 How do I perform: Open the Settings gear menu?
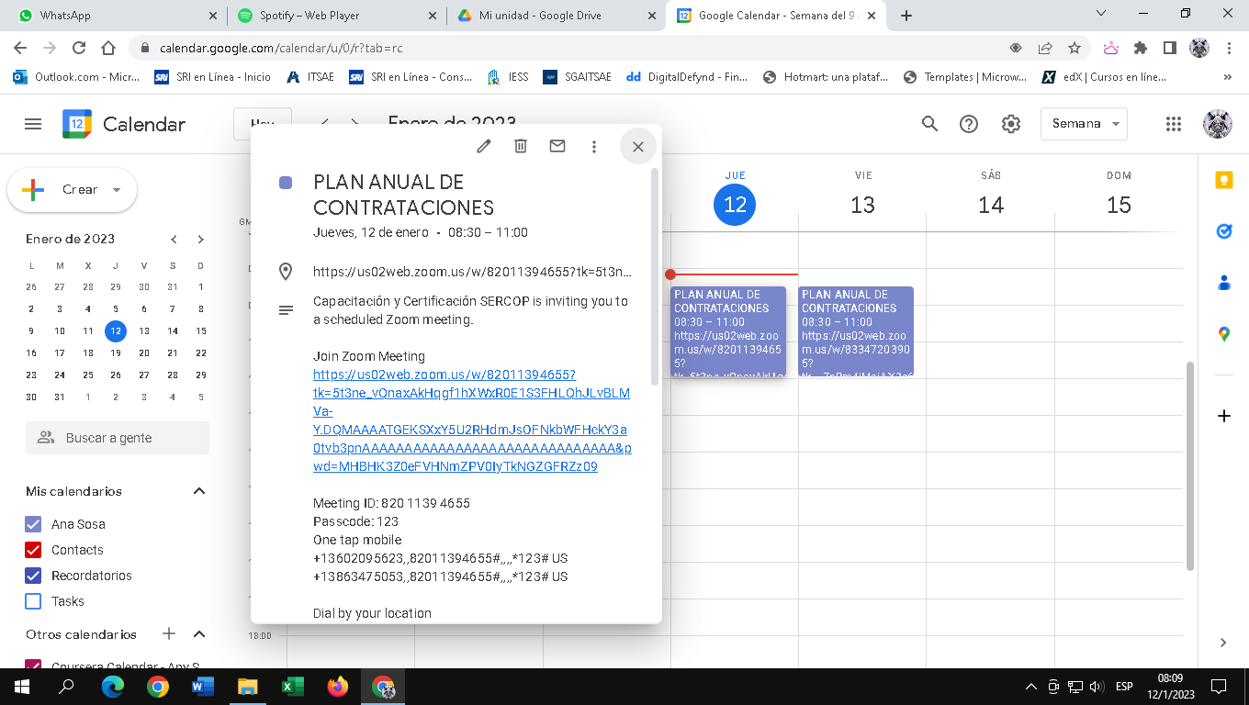pos(1011,124)
